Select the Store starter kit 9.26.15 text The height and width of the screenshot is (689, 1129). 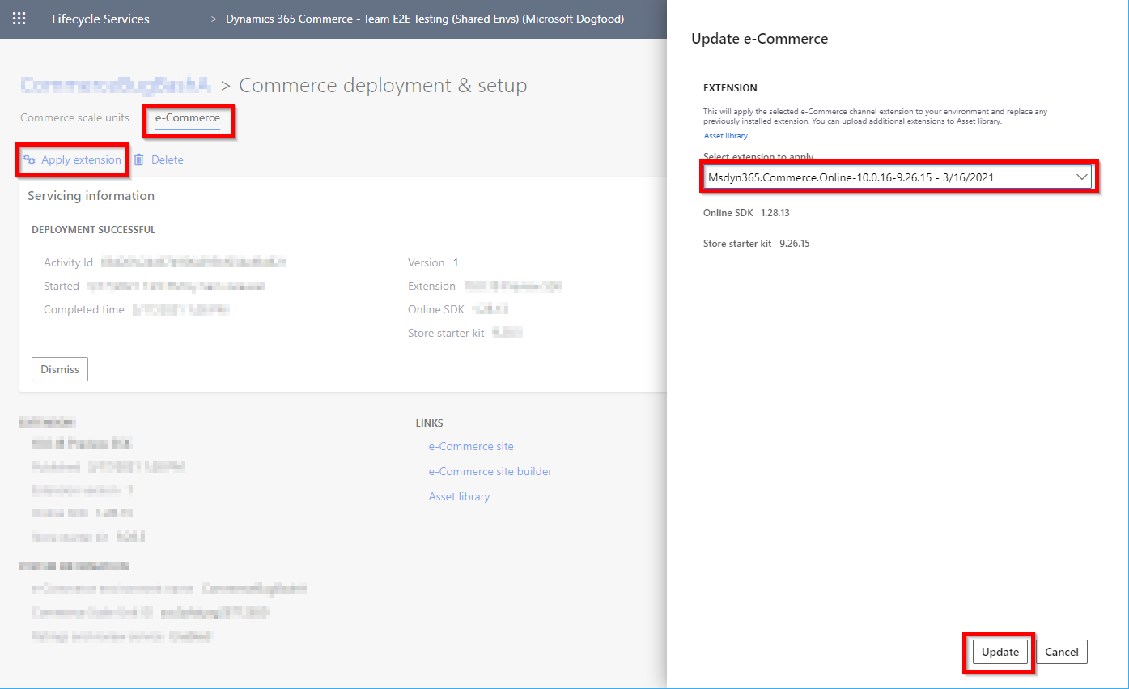pos(757,243)
